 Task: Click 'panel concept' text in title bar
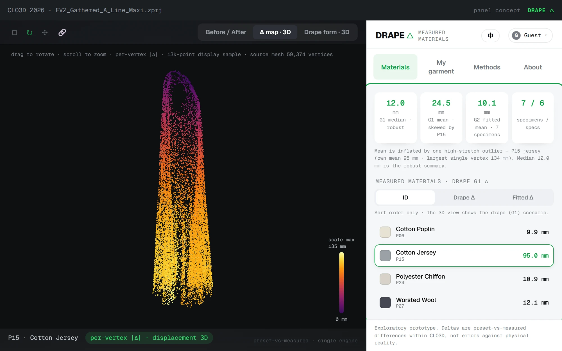point(497,10)
